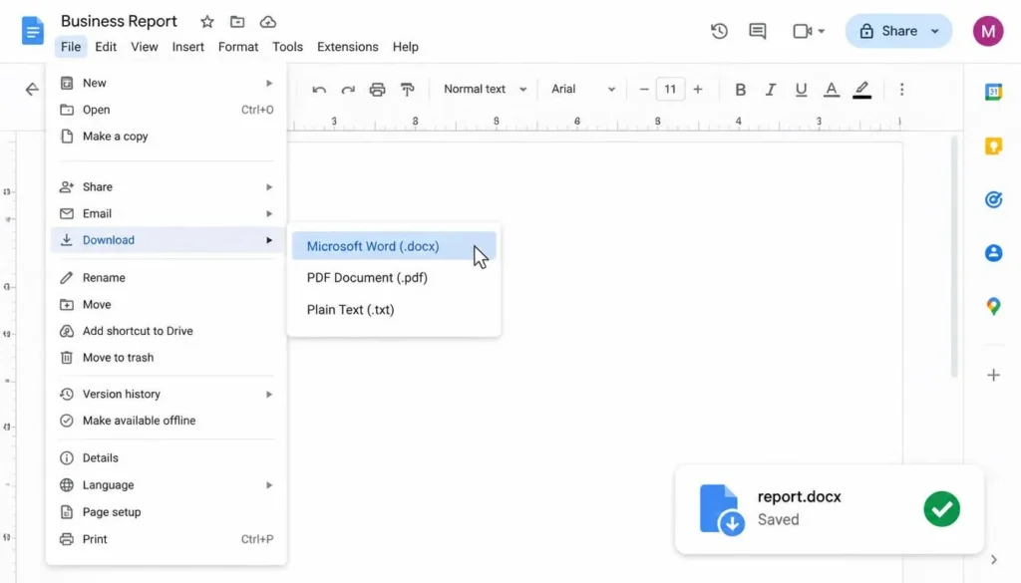1021x583 pixels.
Task: Expand the Version history submenu
Action: [x=269, y=395]
